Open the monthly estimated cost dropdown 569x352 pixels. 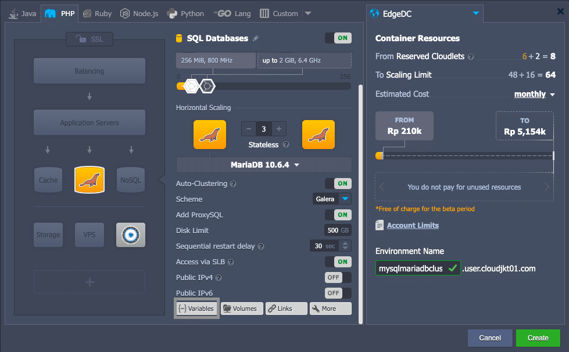(x=534, y=95)
